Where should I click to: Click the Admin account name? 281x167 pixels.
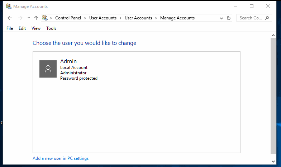68,61
